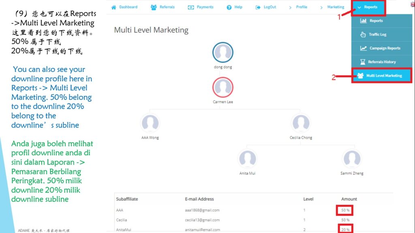Expand the Profile menu chevron
Screen dimensions: 415x233
[291, 7]
